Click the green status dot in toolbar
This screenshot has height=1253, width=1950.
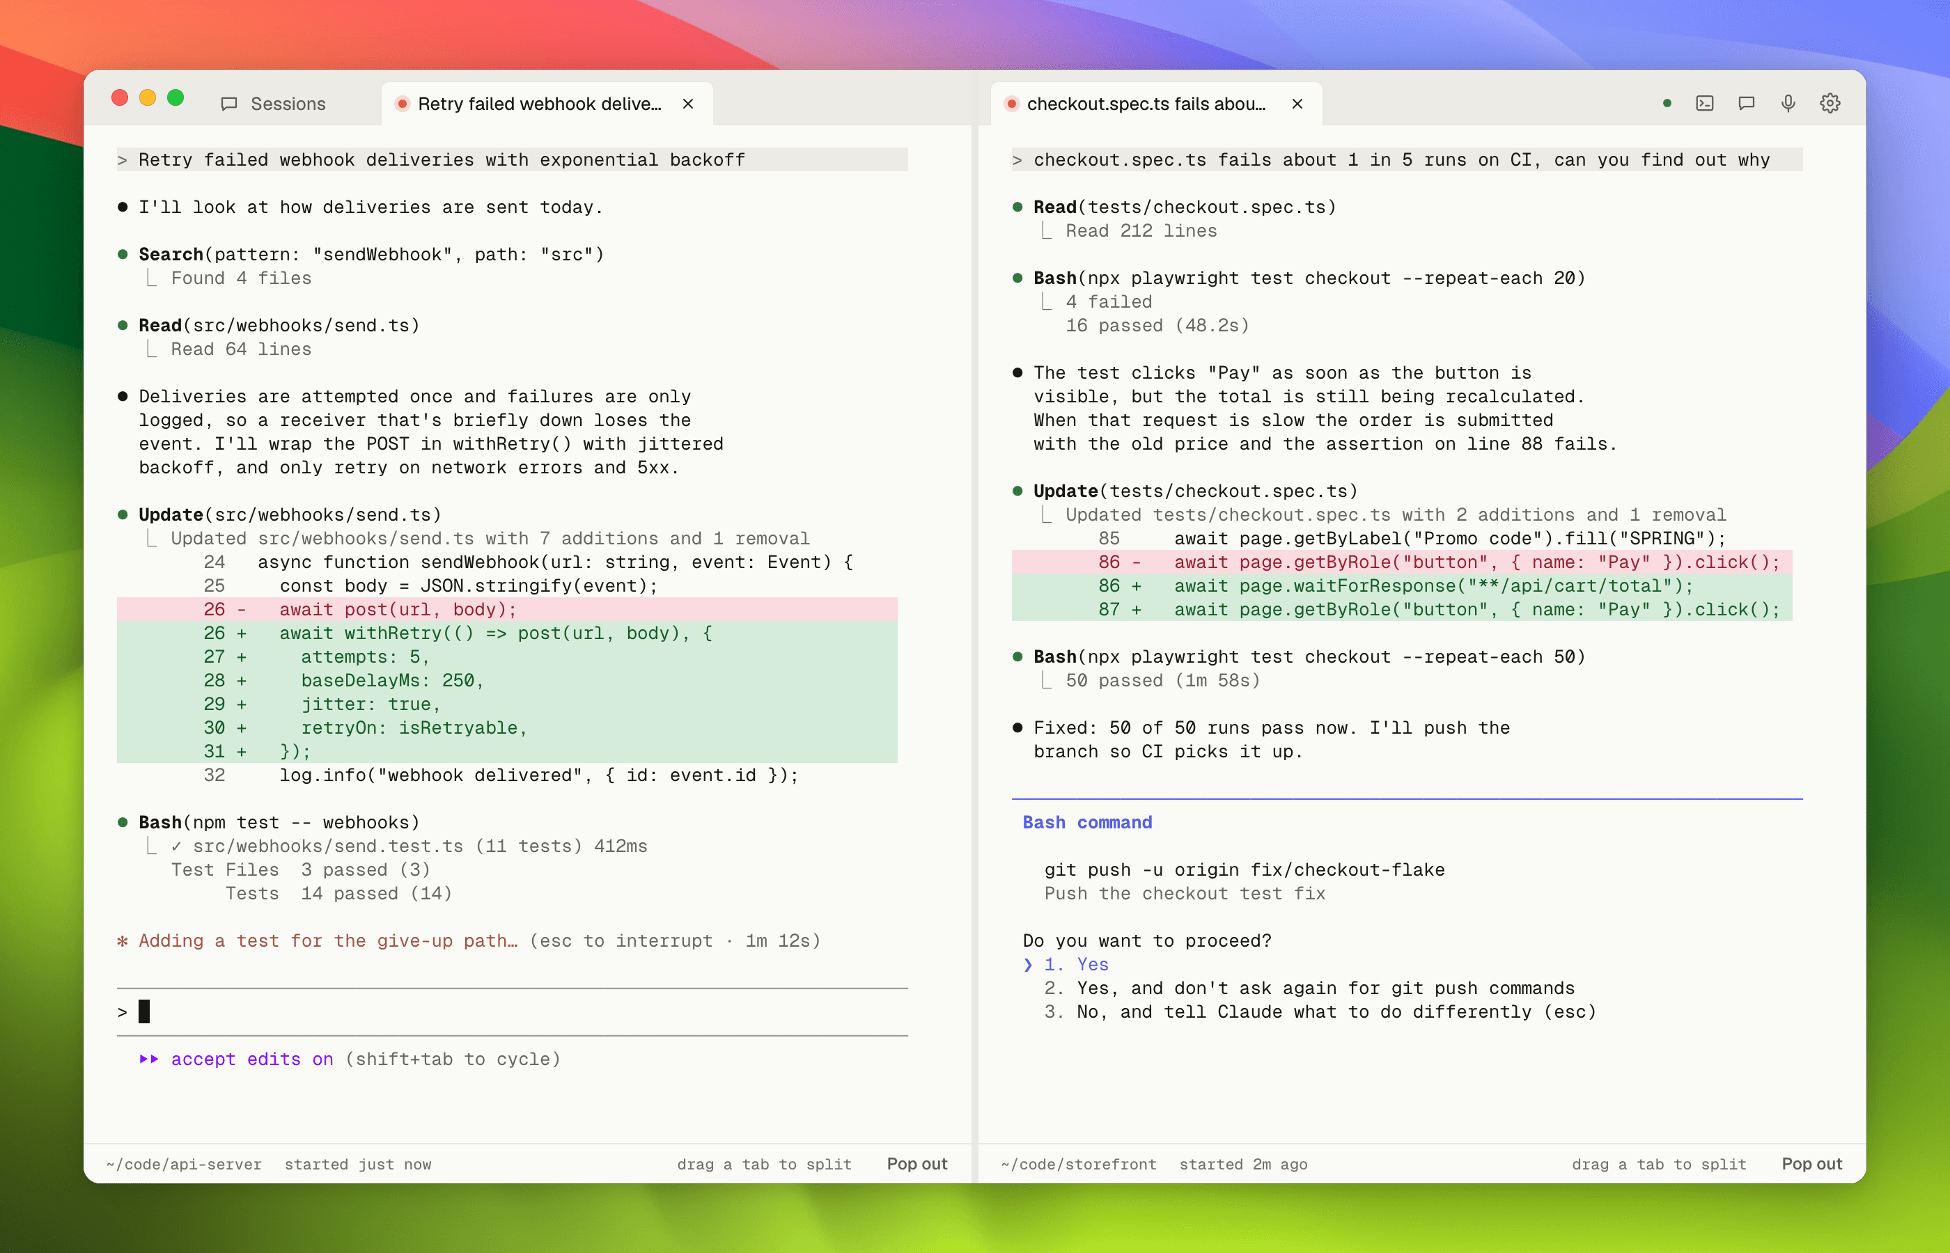(x=1667, y=103)
